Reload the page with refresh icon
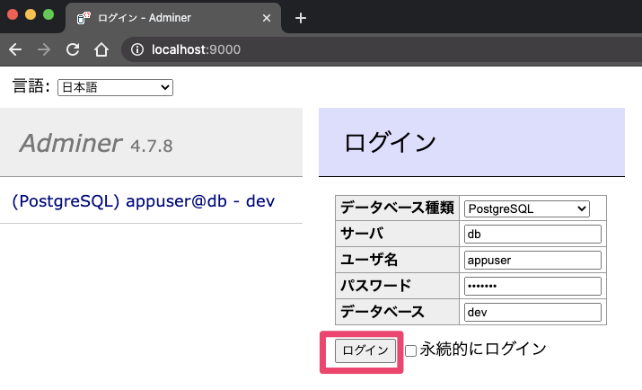This screenshot has width=642, height=390. point(73,49)
